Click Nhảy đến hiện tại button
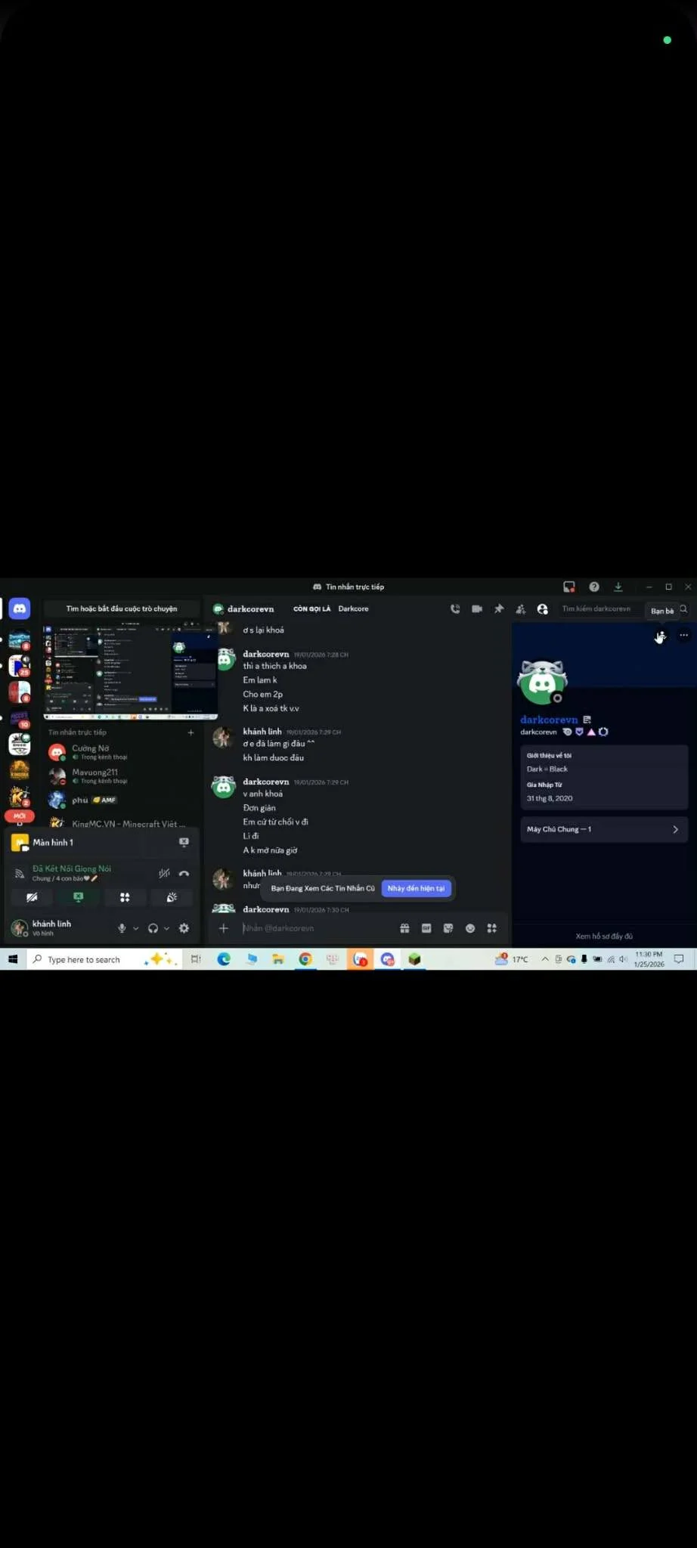 tap(416, 888)
